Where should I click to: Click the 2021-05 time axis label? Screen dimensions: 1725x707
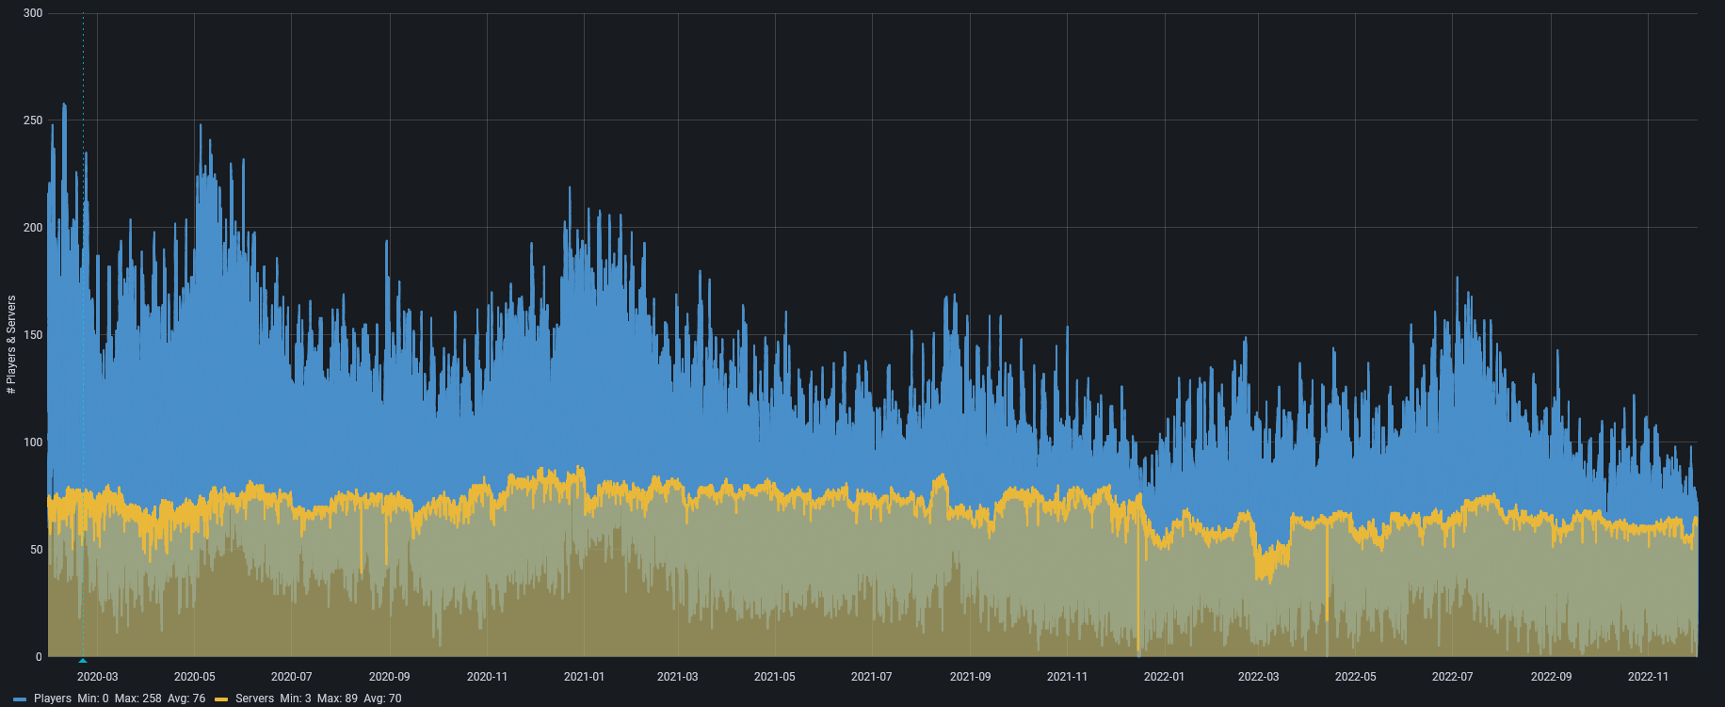pos(775,677)
